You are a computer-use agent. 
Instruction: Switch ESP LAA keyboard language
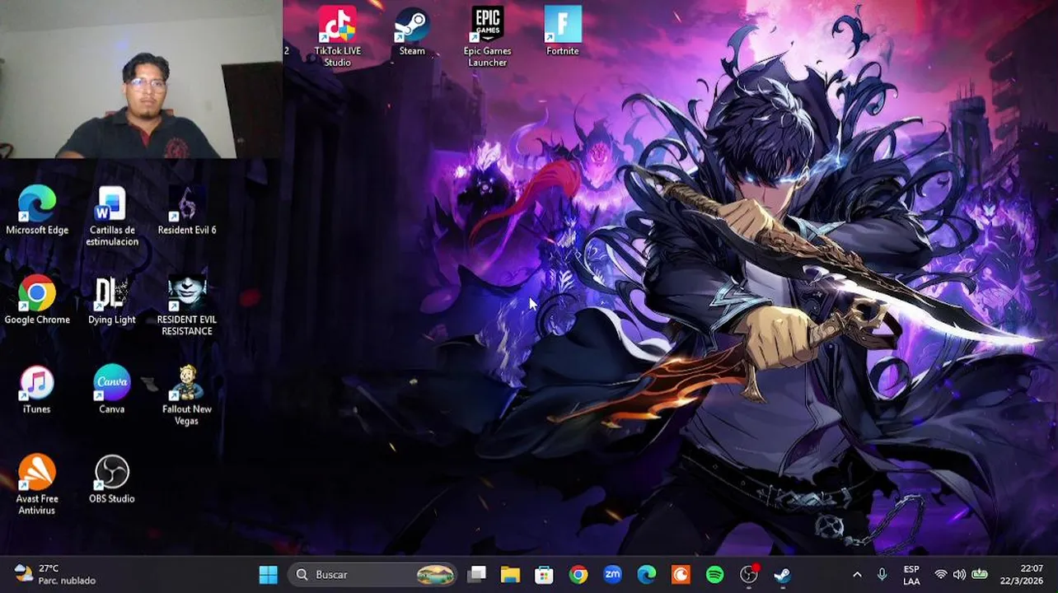[x=911, y=575]
